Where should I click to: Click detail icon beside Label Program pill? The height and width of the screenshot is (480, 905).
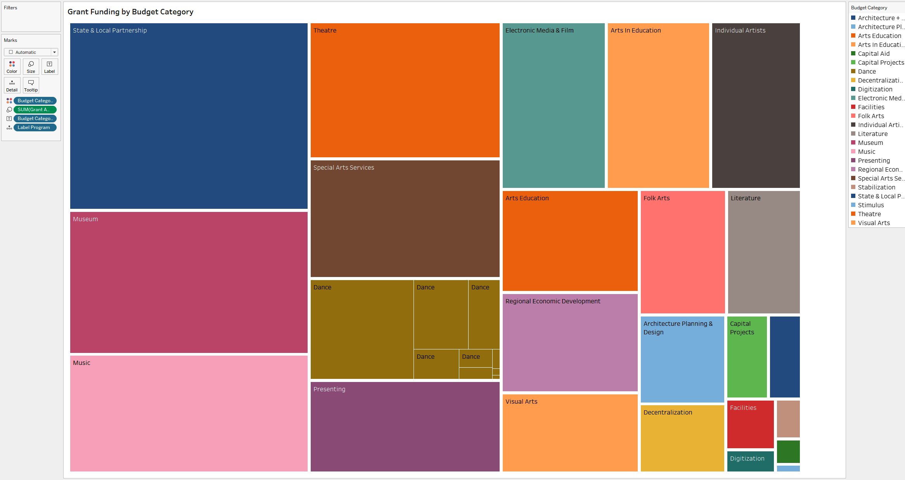pyautogui.click(x=9, y=127)
